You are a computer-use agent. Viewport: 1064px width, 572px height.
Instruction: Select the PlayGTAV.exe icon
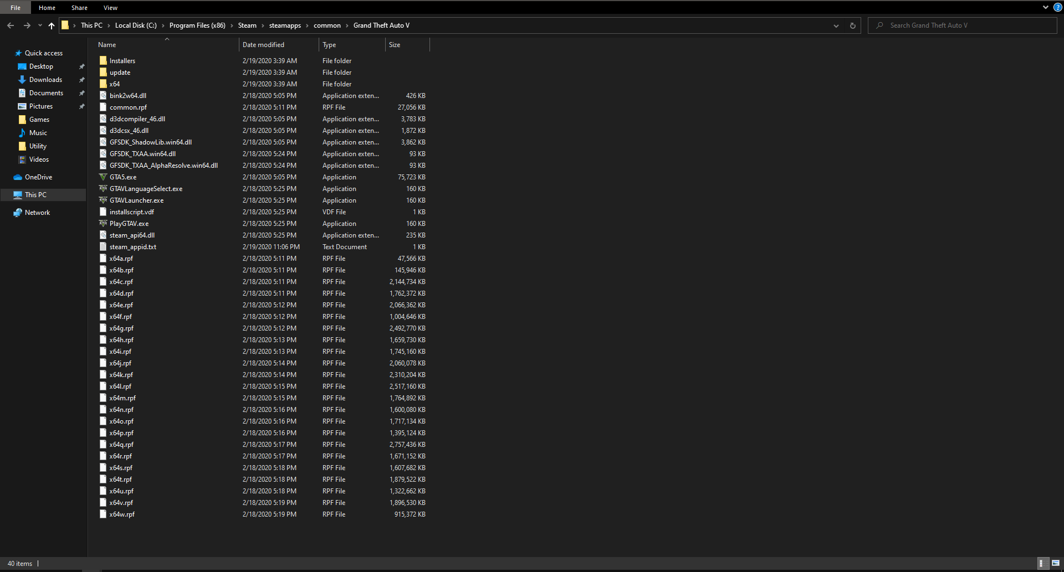tap(103, 224)
